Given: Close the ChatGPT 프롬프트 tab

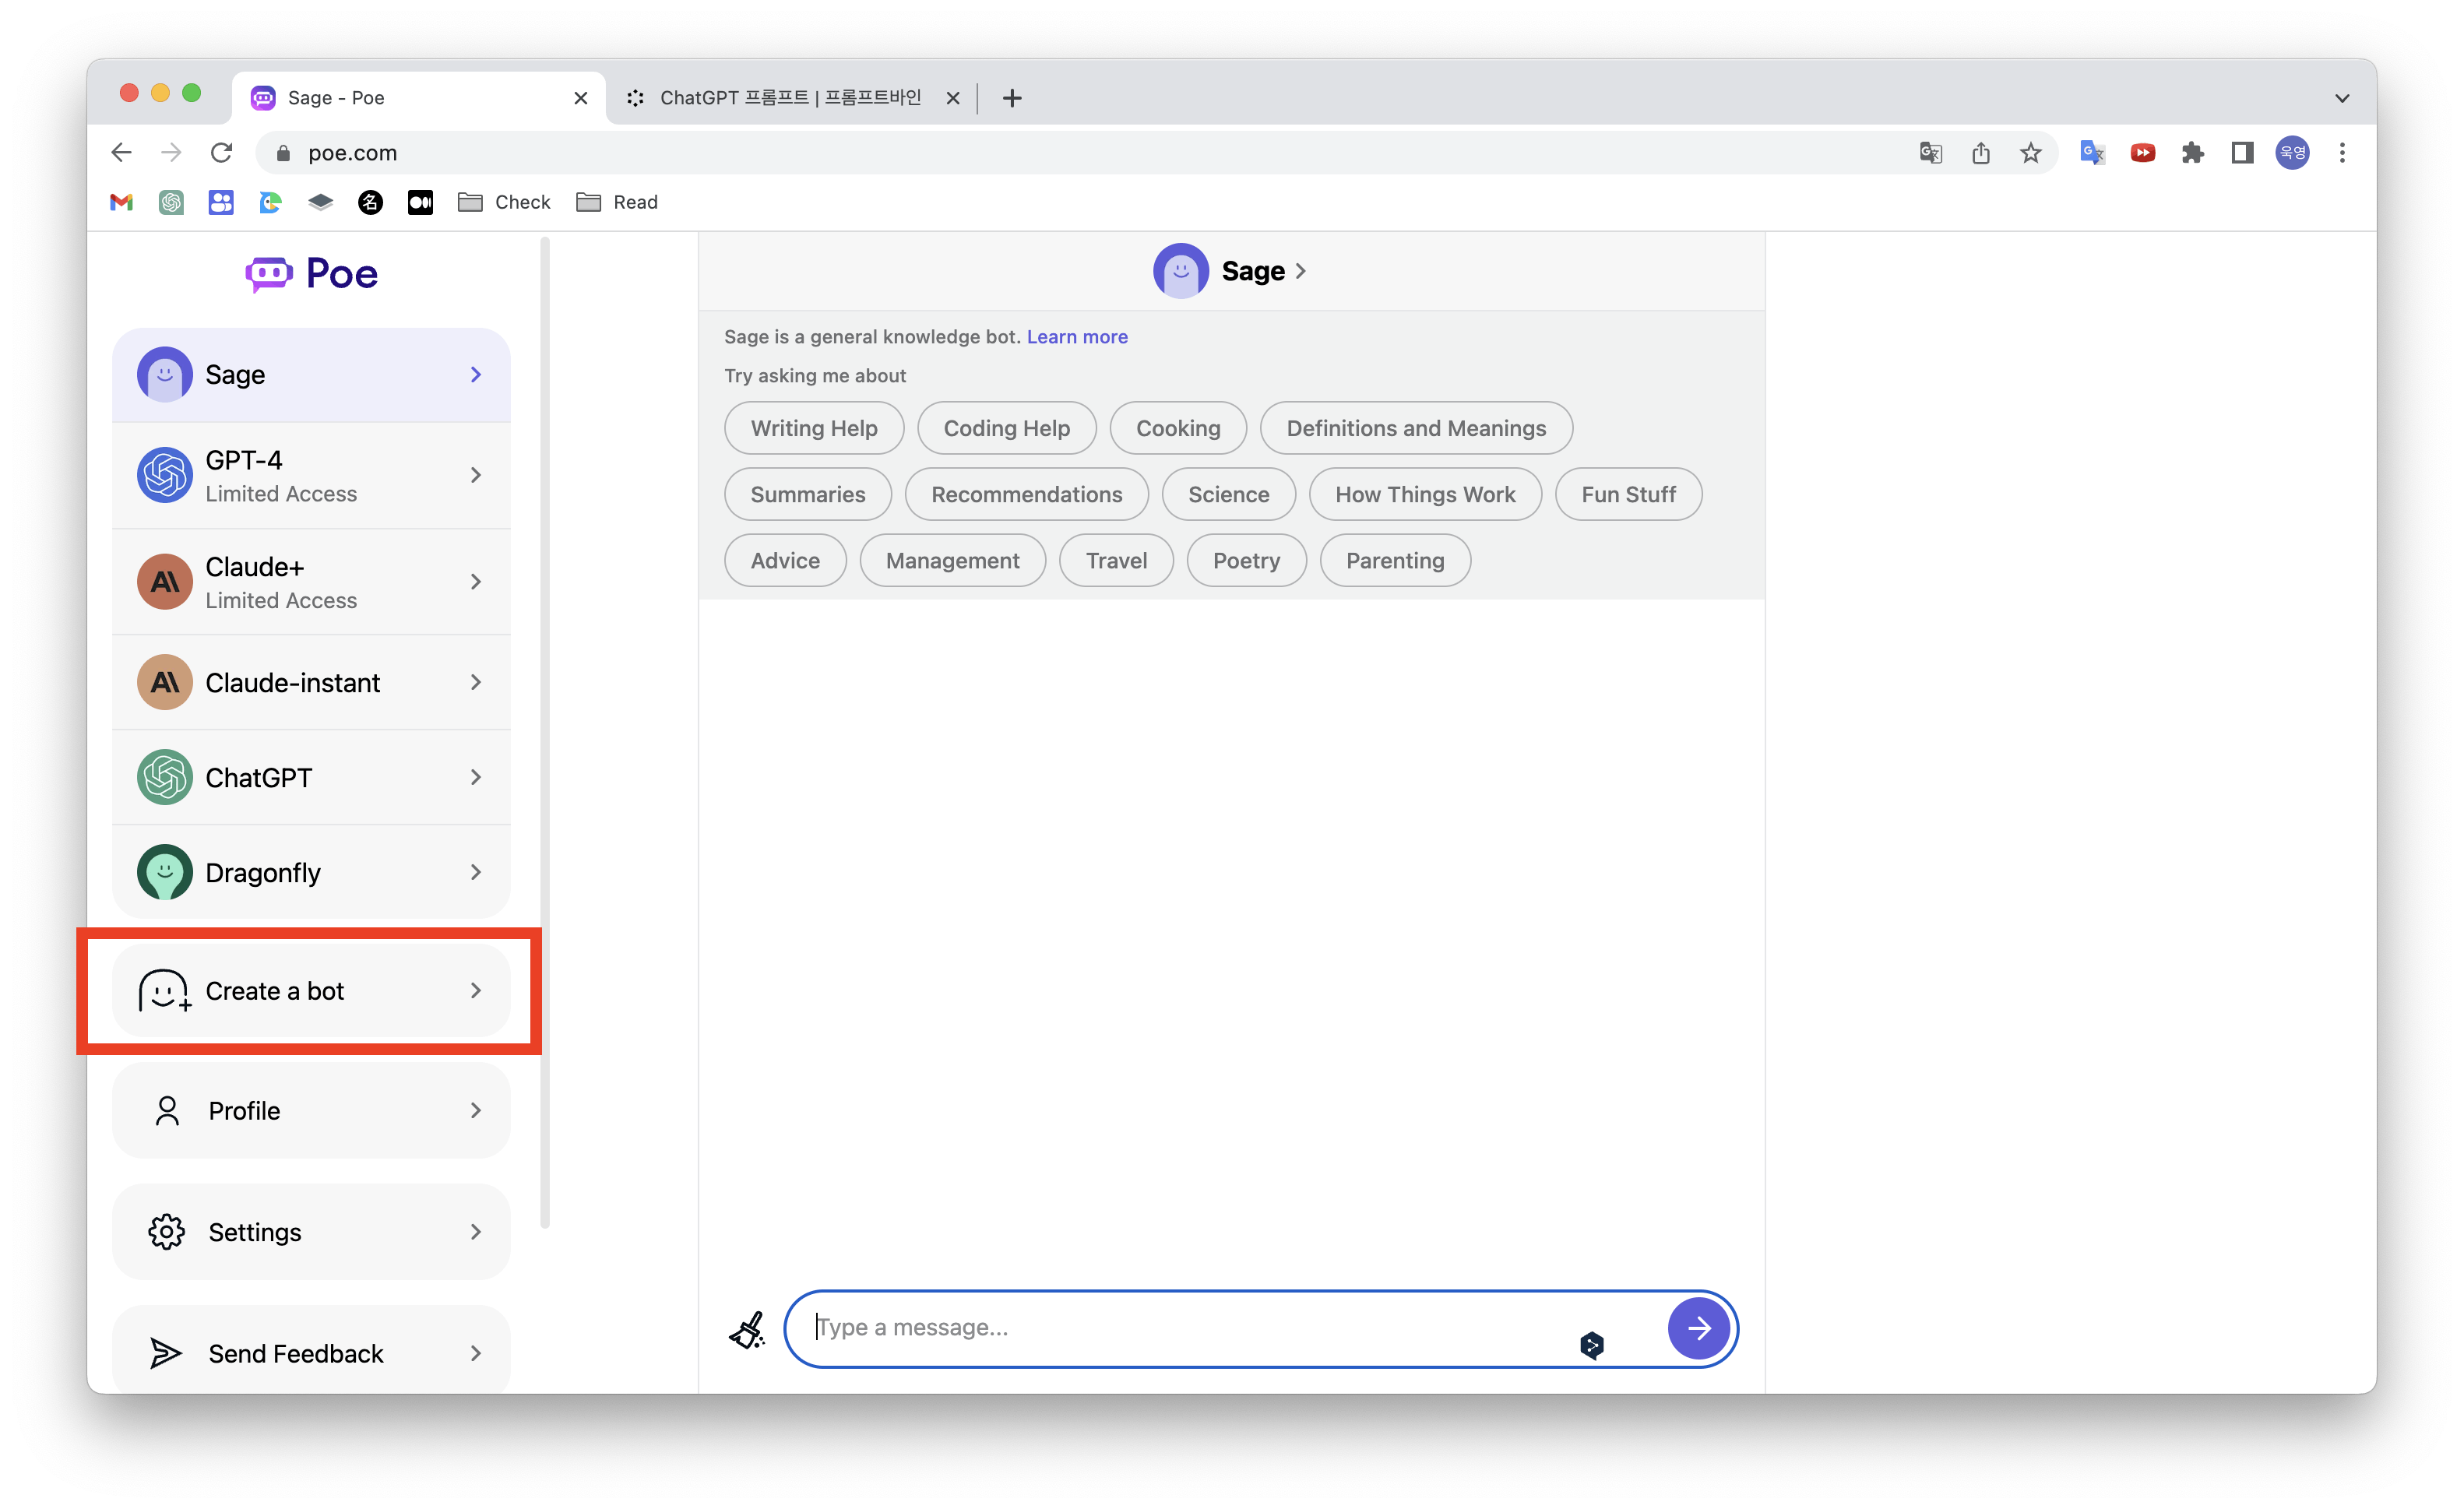Looking at the screenshot, I should 952,98.
